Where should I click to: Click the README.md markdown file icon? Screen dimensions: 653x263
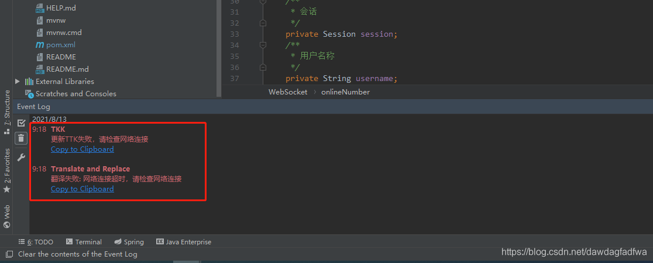40,69
